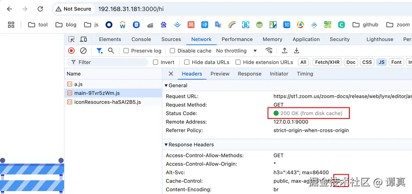This screenshot has height=194, width=412.
Task: Select the Fetch/XHR type filter
Action: (x=327, y=62)
